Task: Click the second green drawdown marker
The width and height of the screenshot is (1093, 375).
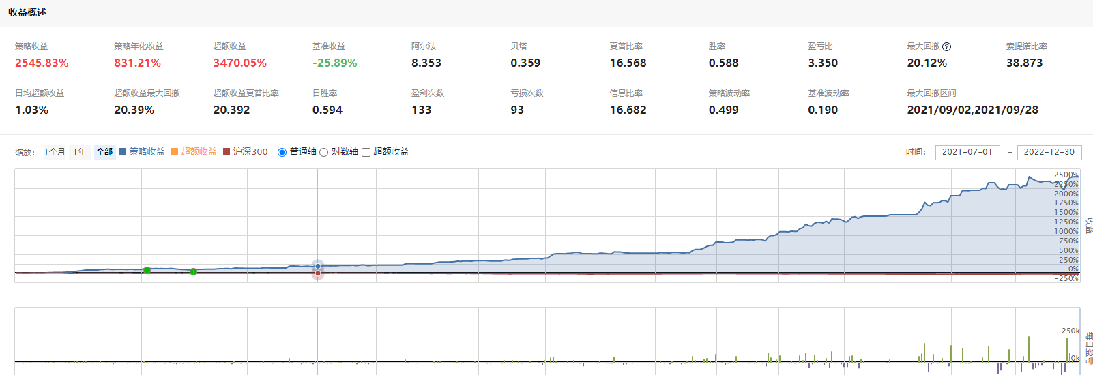Action: 193,272
